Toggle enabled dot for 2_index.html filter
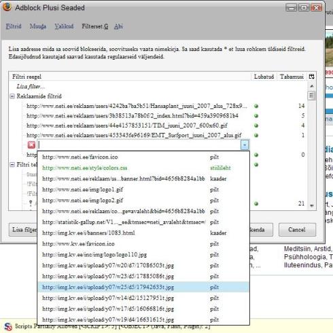333x333 pixels. coord(256,116)
